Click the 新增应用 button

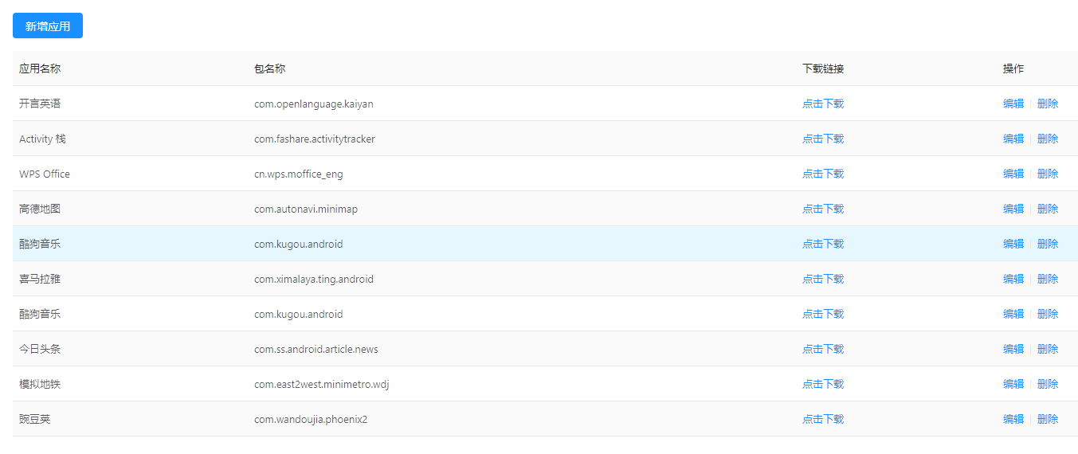tap(48, 25)
